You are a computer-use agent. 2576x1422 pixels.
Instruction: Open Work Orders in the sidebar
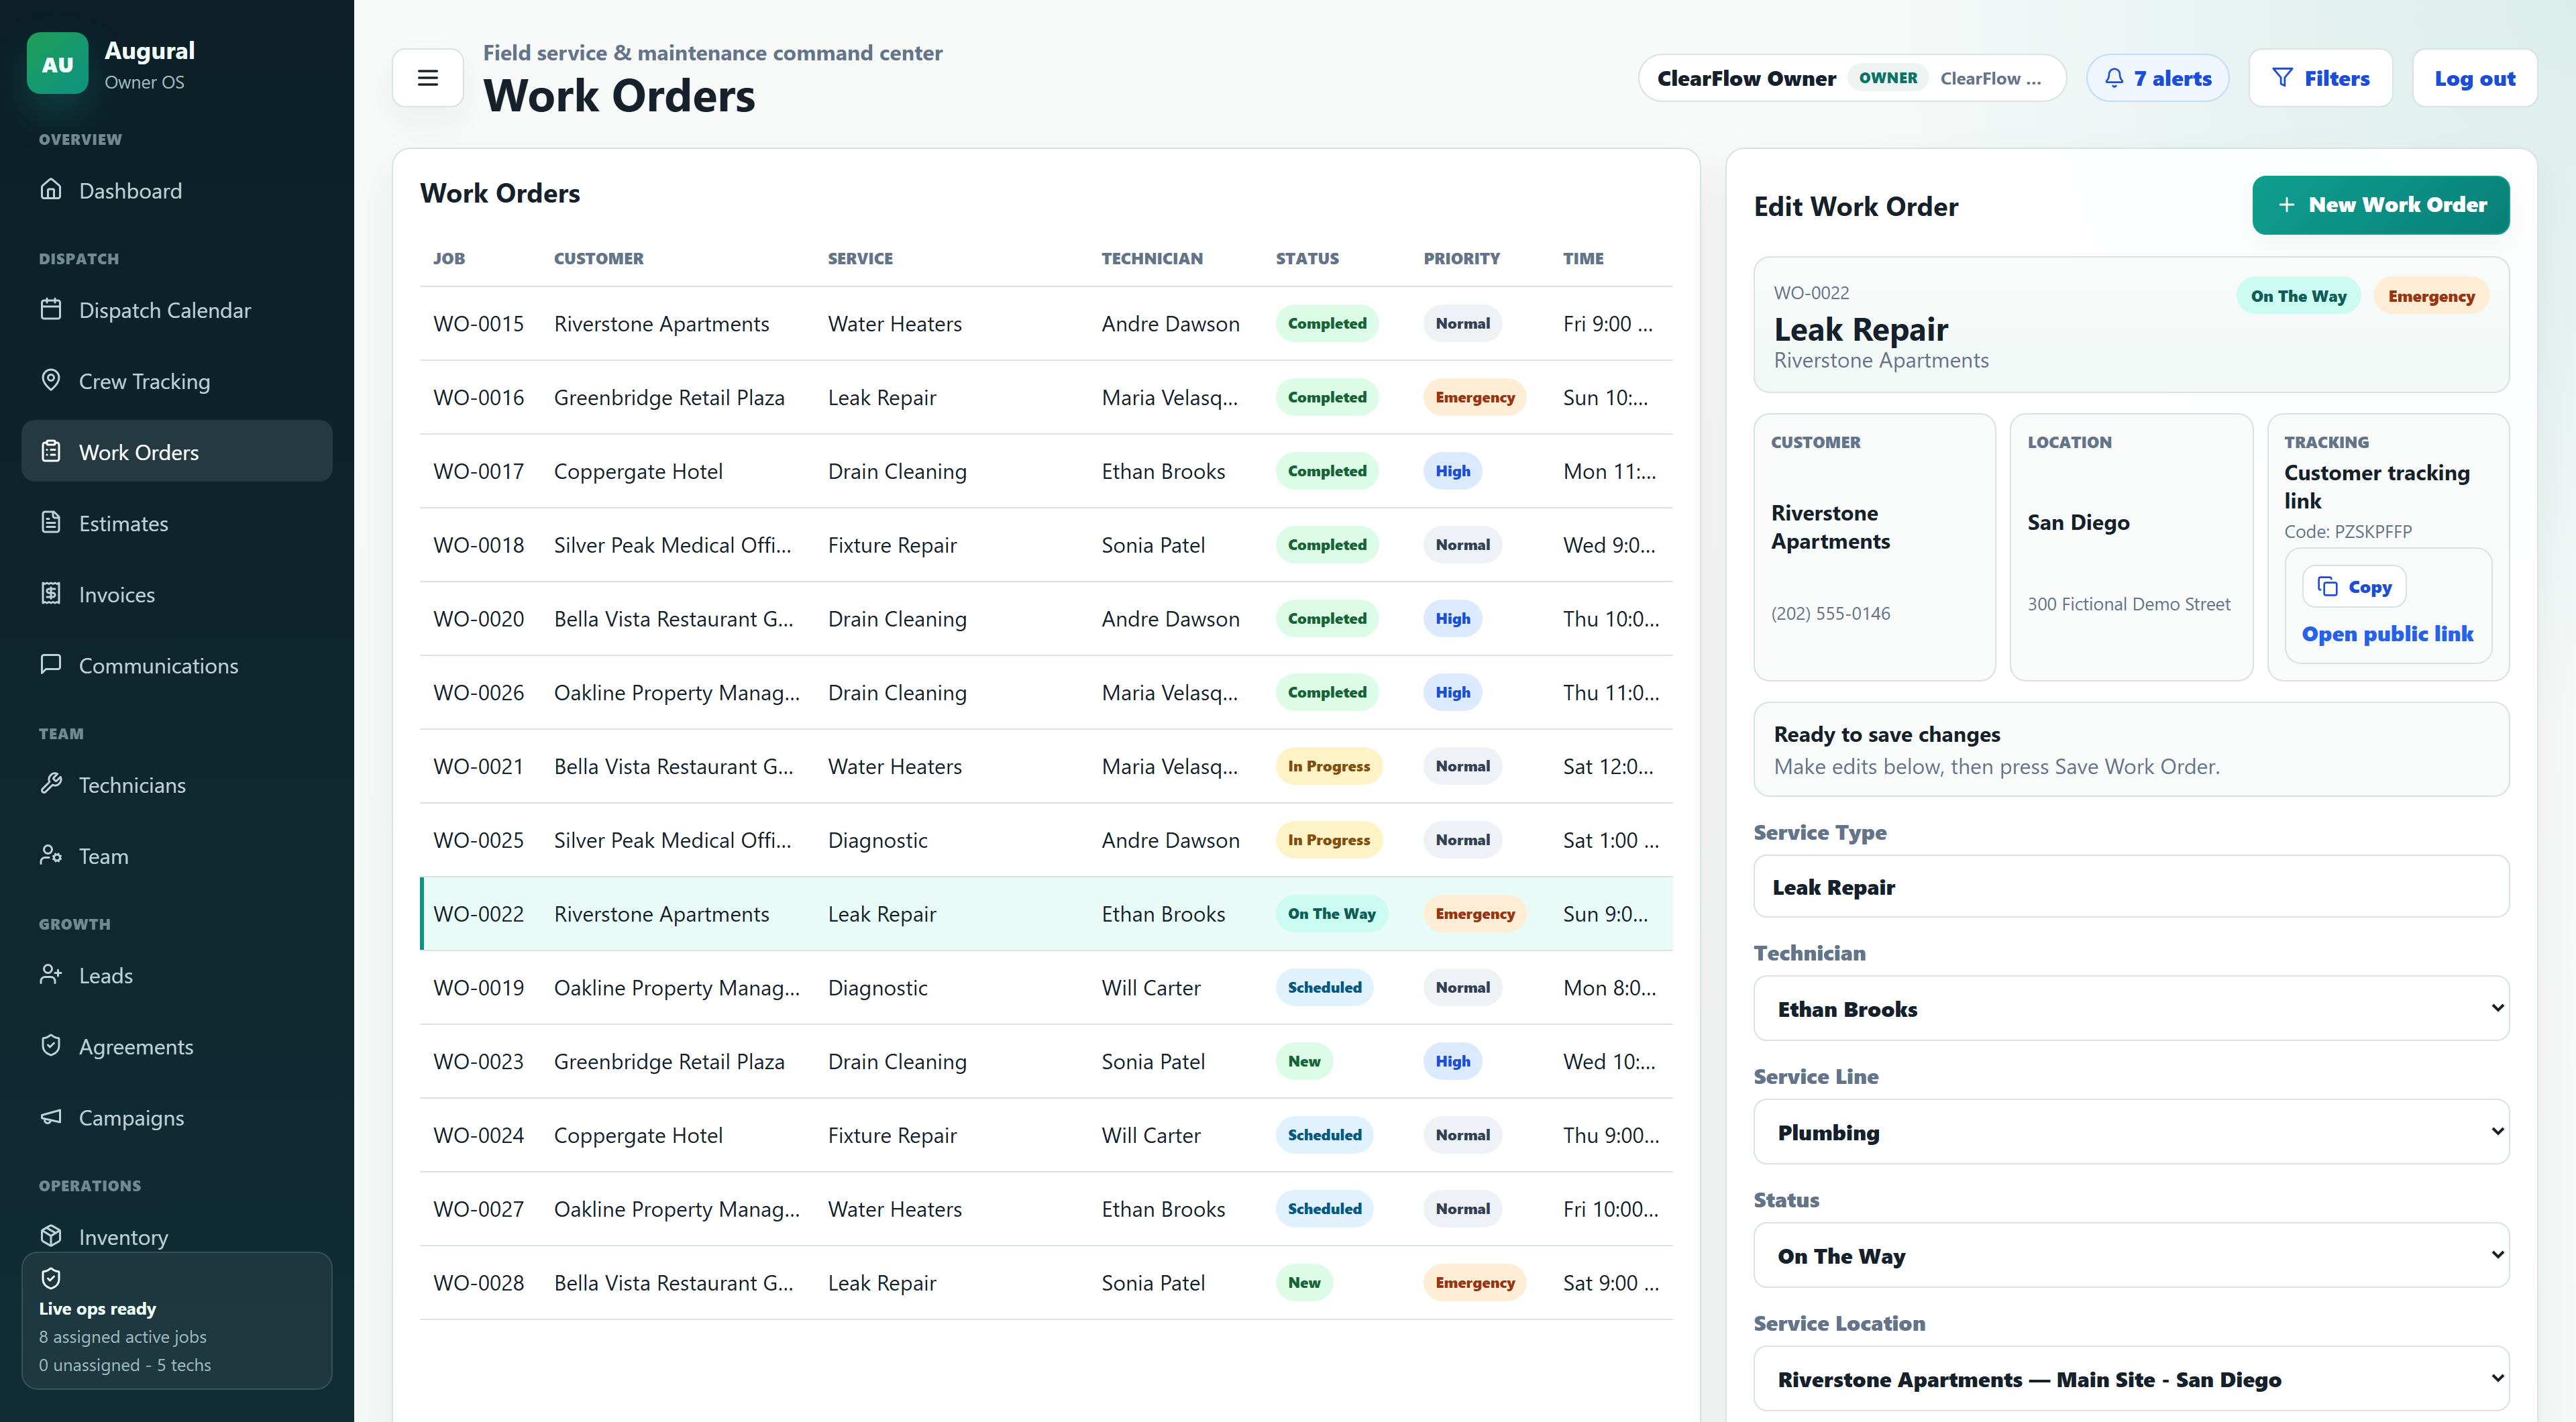pos(177,452)
